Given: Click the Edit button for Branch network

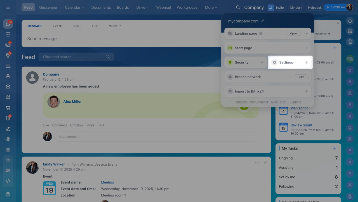Looking at the screenshot, I should (x=301, y=77).
